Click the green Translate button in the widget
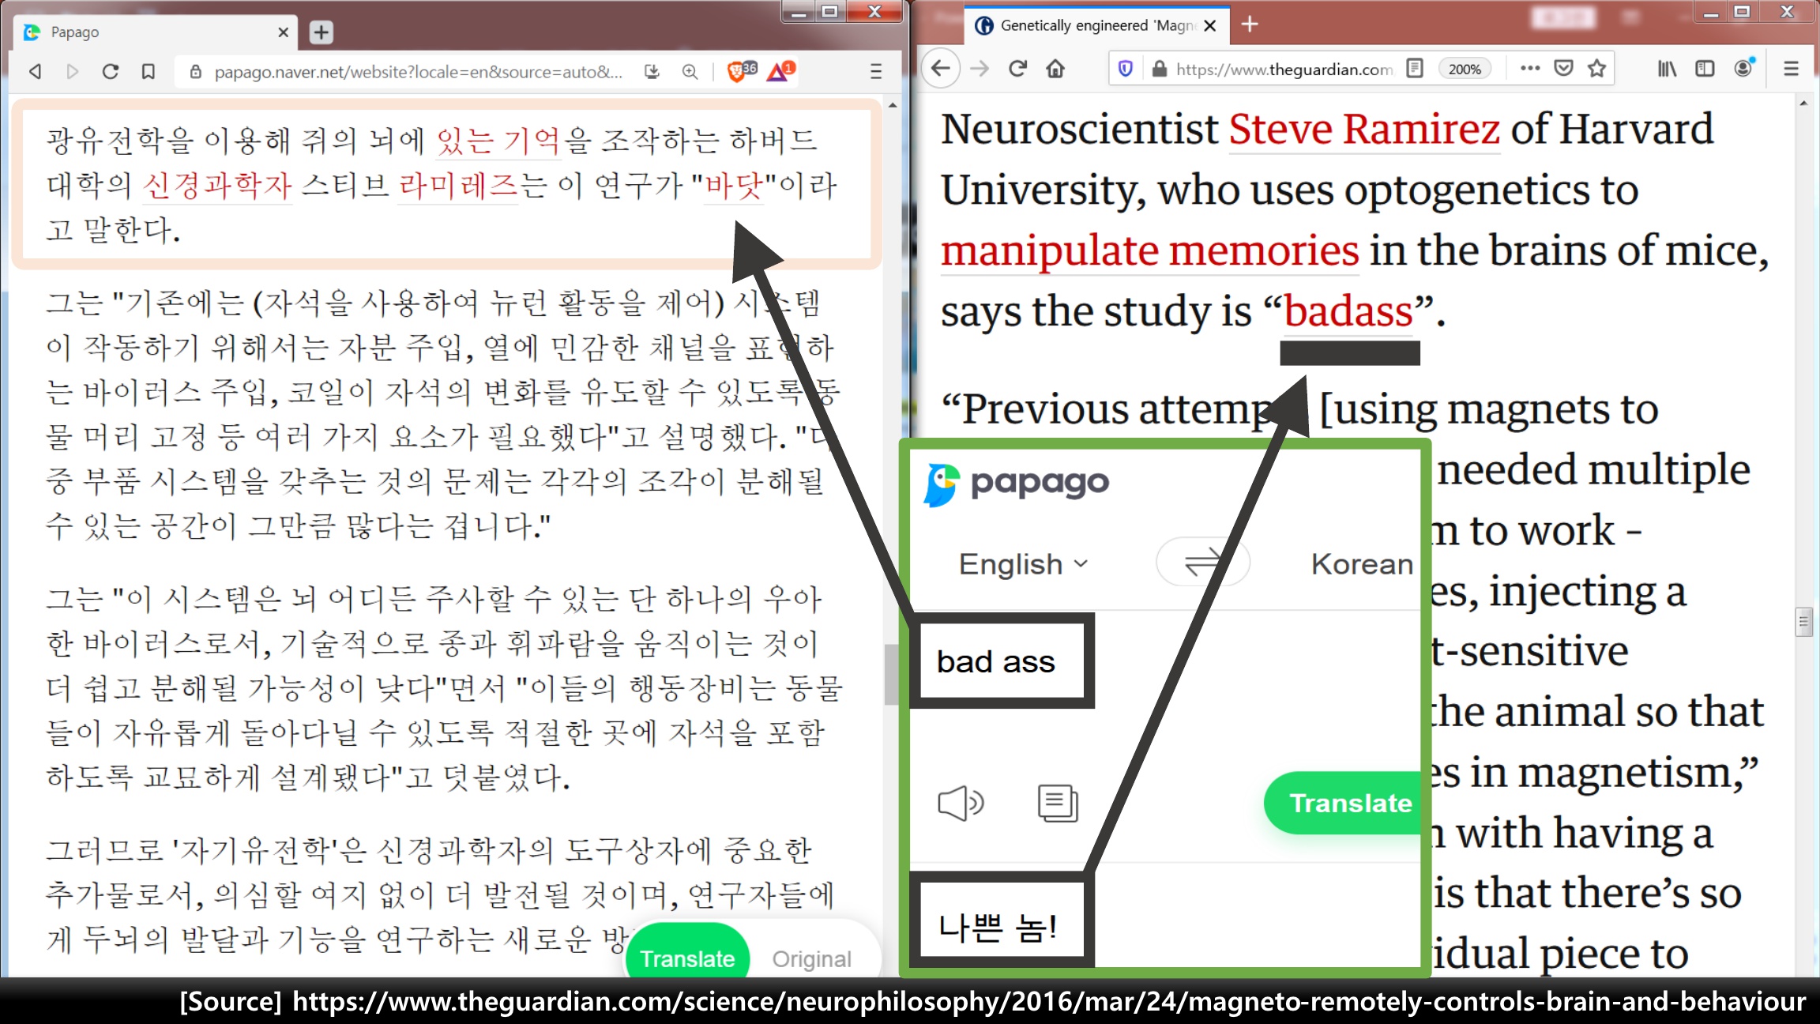1820x1024 pixels. [1349, 803]
